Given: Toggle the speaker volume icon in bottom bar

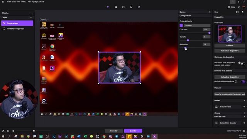Looking at the screenshot, I should click(34, 131).
